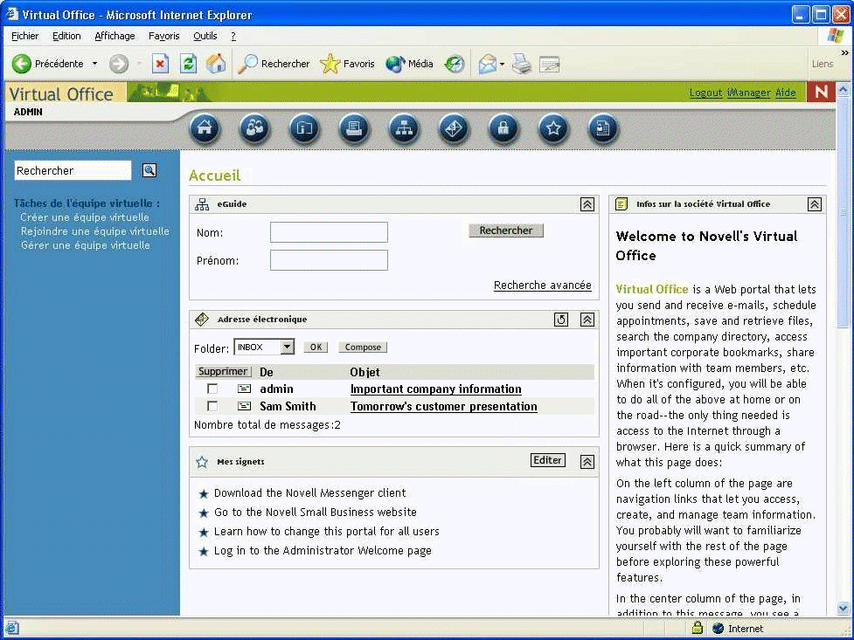This screenshot has width=854, height=640.
Task: Stop page loading with red X icon
Action: (x=160, y=64)
